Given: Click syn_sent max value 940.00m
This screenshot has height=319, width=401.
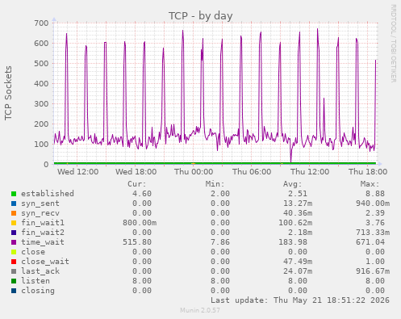Looking at the screenshot, I should pos(373,204).
